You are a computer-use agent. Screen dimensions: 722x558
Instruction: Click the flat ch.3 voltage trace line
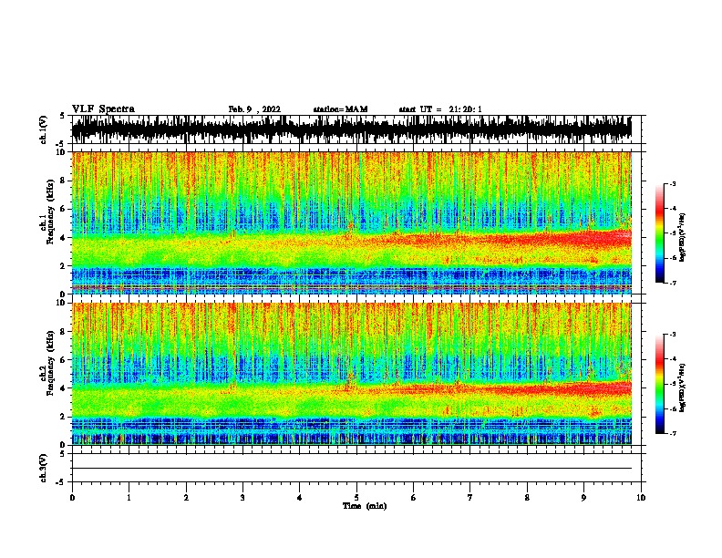[352, 469]
